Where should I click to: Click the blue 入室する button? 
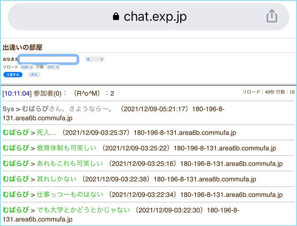pyautogui.click(x=13, y=75)
